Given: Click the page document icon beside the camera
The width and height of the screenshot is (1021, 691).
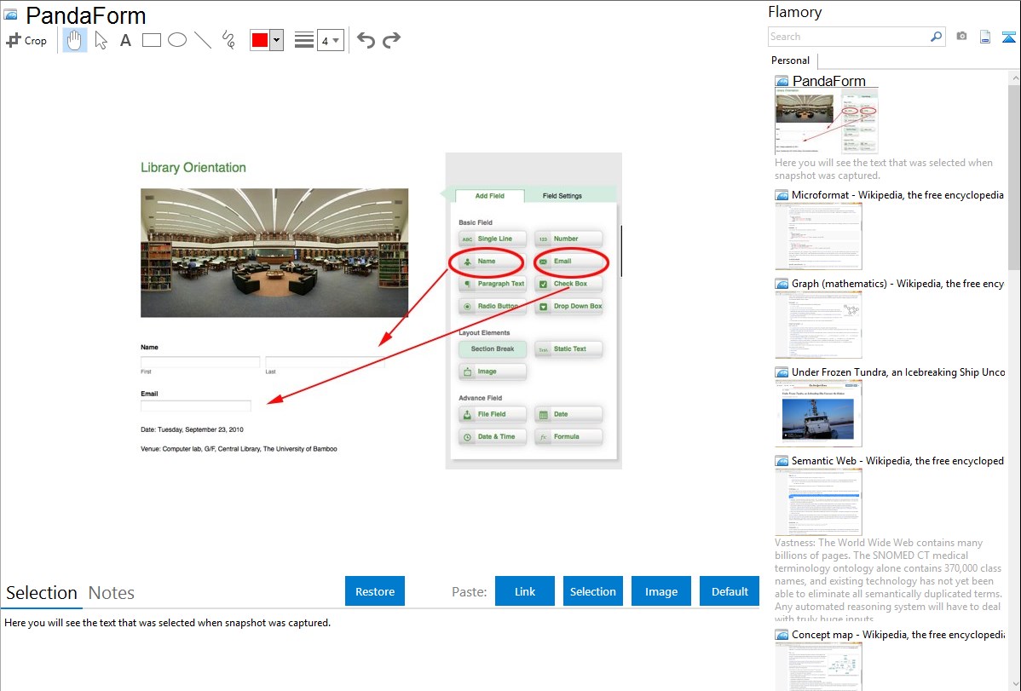Looking at the screenshot, I should [x=985, y=37].
